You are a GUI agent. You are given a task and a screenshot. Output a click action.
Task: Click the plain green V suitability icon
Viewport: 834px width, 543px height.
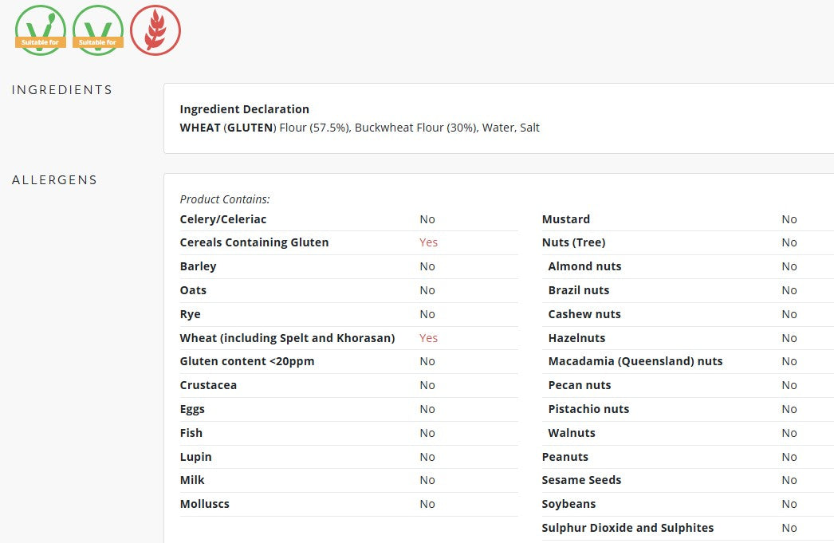click(x=98, y=30)
